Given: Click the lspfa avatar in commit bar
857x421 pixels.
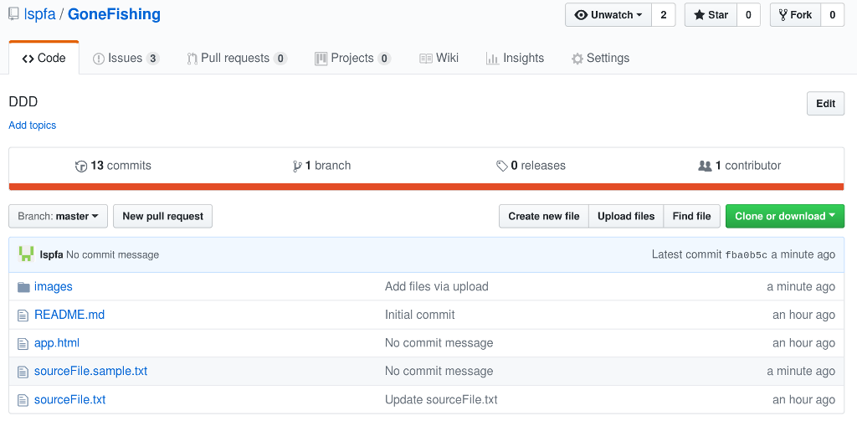Looking at the screenshot, I should (26, 254).
